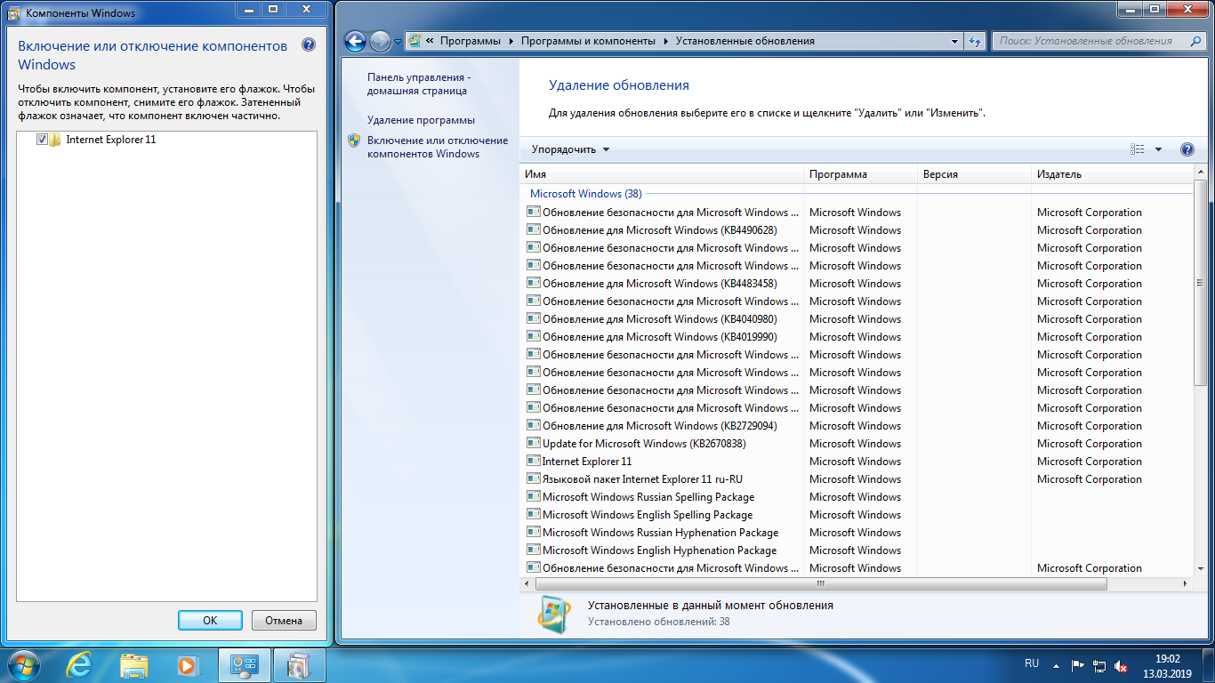Click the horizontal scrollbar of updates list
The height and width of the screenshot is (683, 1215).
tap(822, 584)
